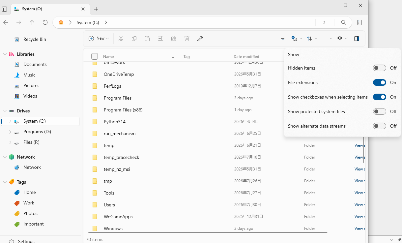Enable Show alternate data streams
The width and height of the screenshot is (402, 243).
click(380, 126)
